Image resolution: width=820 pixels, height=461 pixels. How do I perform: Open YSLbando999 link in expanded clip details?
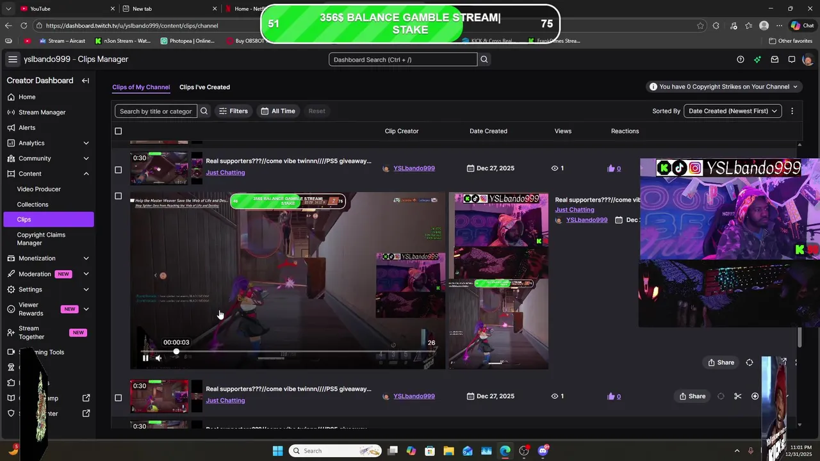click(x=587, y=220)
